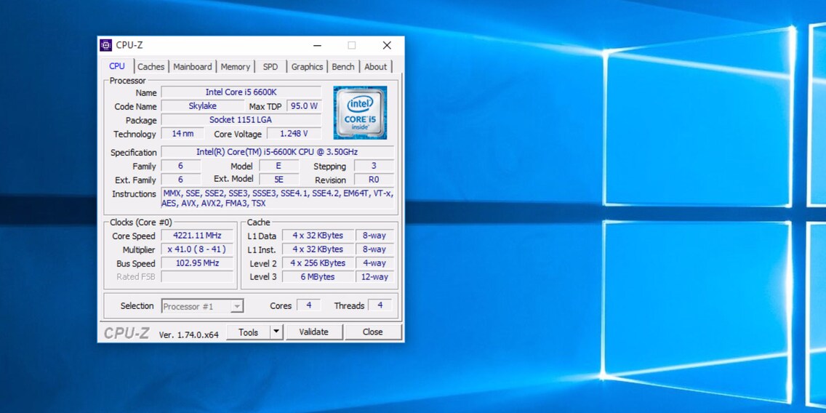Click the Level 3 '12-way' value
The width and height of the screenshot is (826, 413).
coord(374,276)
